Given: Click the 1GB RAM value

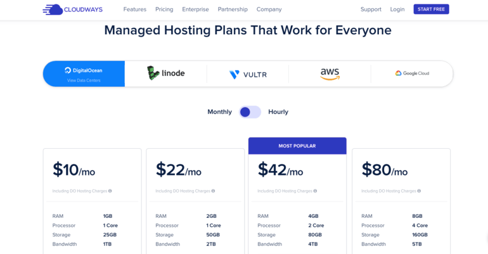Looking at the screenshot, I should point(108,216).
